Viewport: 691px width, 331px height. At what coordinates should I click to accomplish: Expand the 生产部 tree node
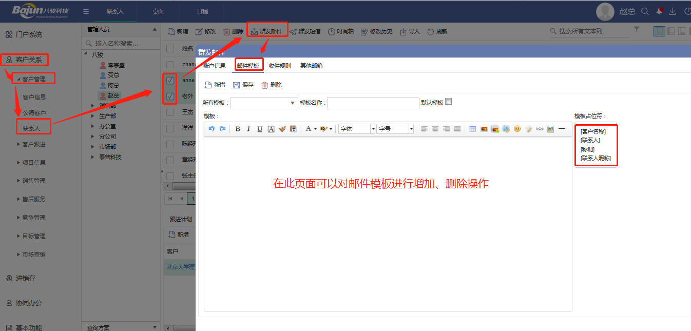tap(93, 116)
